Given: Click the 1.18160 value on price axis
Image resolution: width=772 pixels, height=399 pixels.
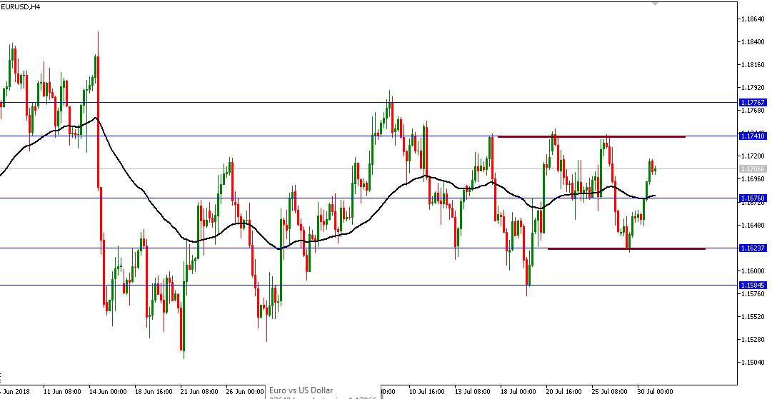Looking at the screenshot, I should click(753, 65).
